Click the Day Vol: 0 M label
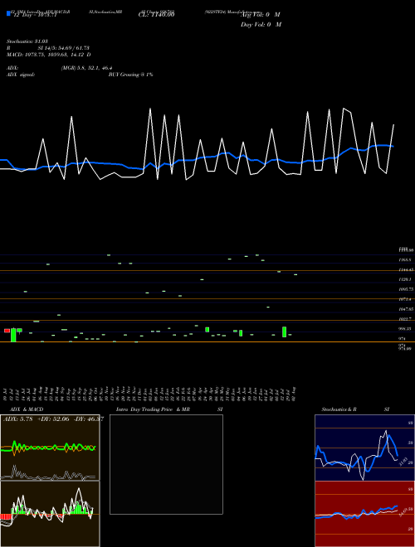 tap(261, 25)
